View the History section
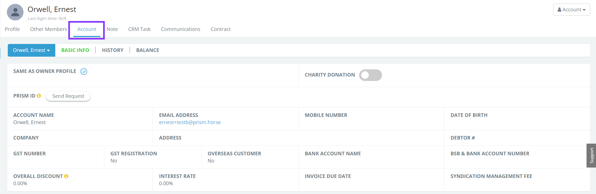 tap(113, 50)
